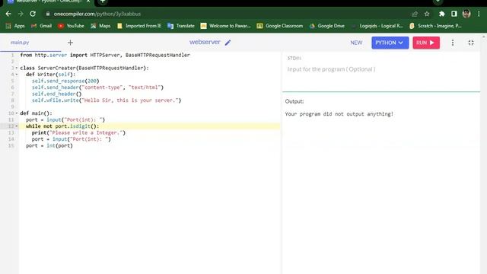487x274 pixels.
Task: Click the share page icon in address bar
Action: (x=415, y=14)
